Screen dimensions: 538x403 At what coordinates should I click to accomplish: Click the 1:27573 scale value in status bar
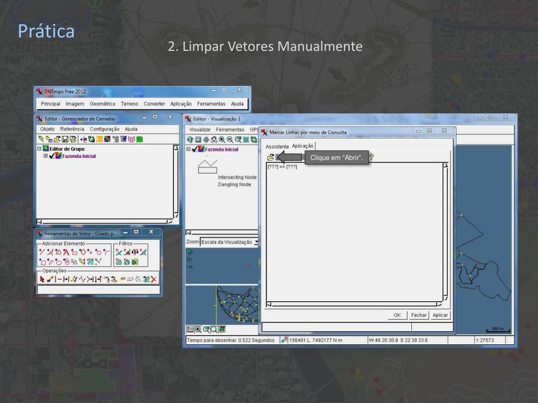point(485,340)
